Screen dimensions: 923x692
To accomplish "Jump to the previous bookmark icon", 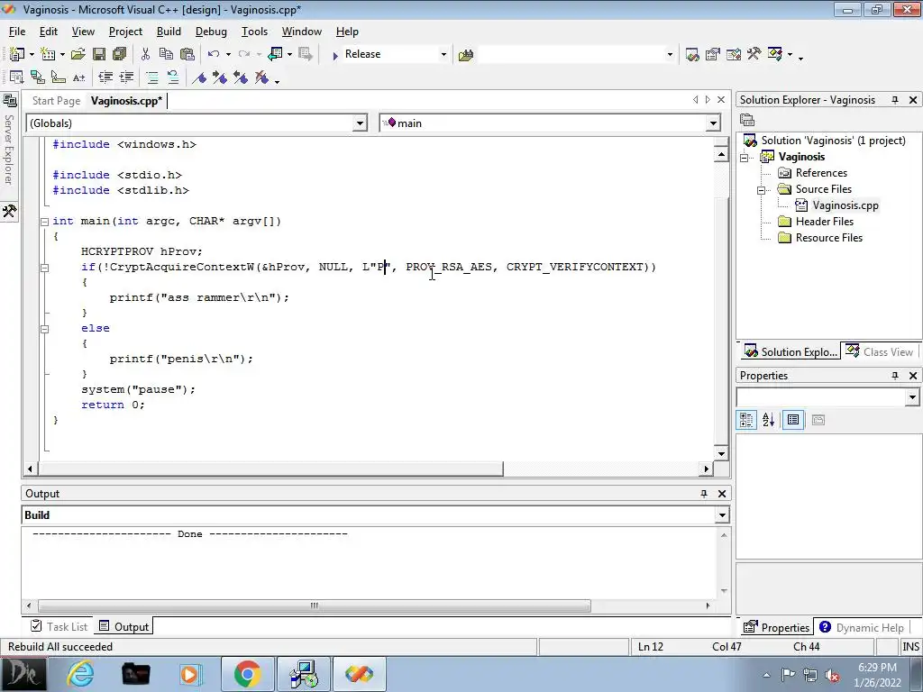I will pos(240,77).
